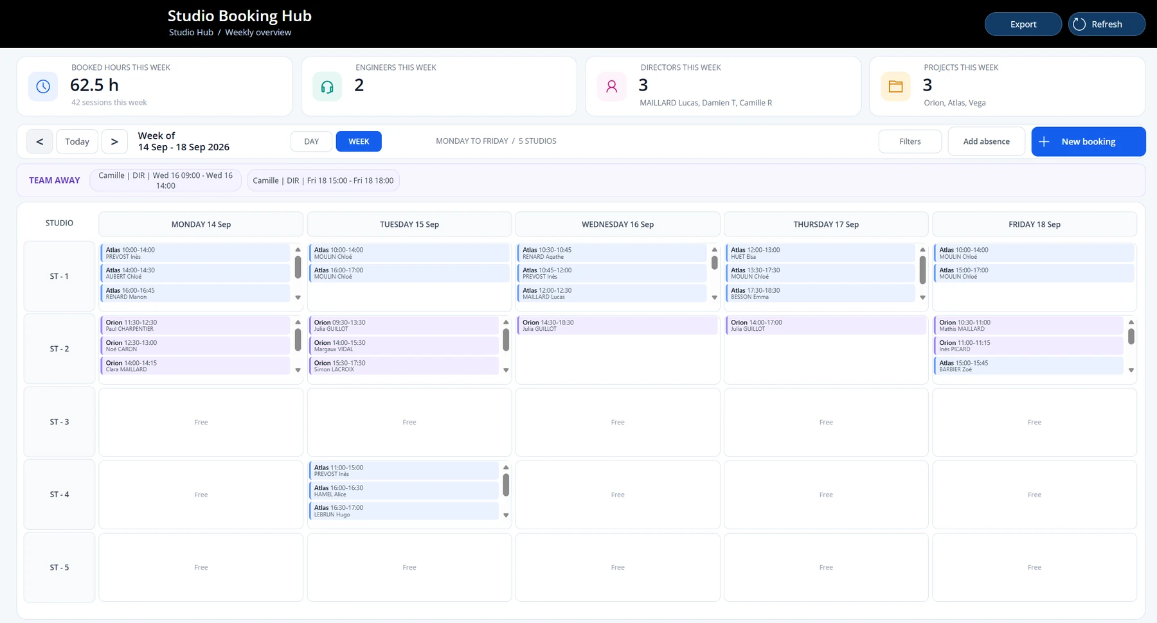Click the refresh circular arrow icon
The width and height of the screenshot is (1157, 623).
click(x=1079, y=24)
